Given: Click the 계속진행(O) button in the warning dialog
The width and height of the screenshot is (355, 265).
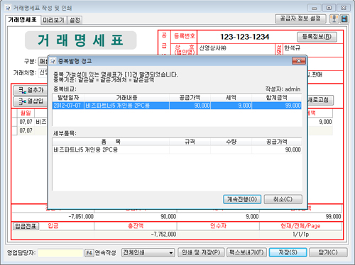Looking at the screenshot, I should 242,199.
